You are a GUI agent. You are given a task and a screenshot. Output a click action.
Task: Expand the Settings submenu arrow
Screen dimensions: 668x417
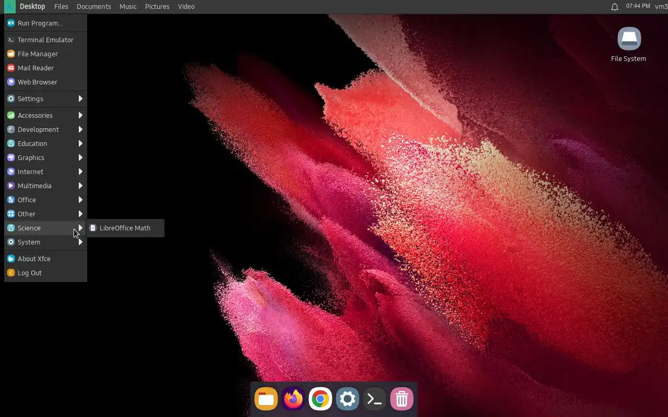coord(80,99)
